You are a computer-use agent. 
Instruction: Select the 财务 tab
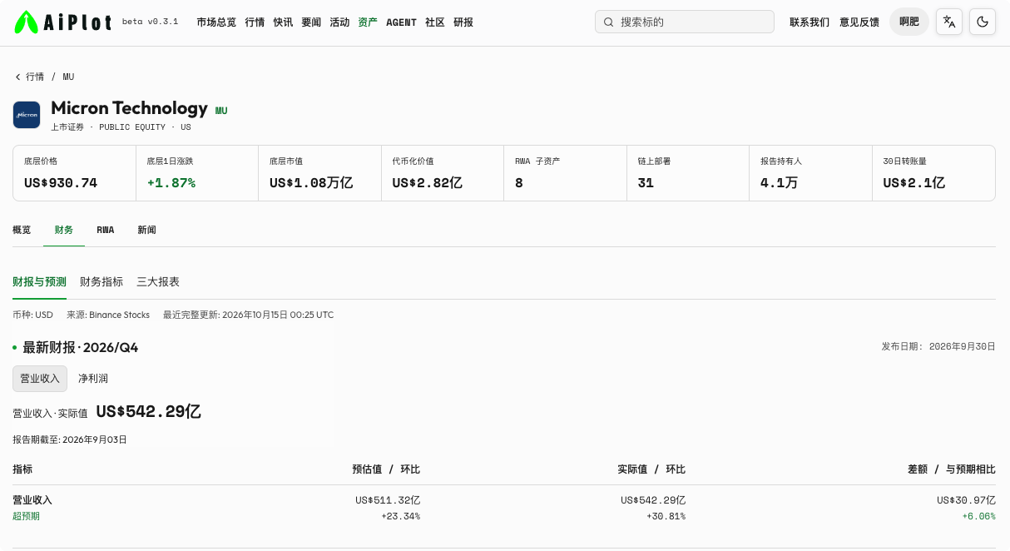click(64, 230)
